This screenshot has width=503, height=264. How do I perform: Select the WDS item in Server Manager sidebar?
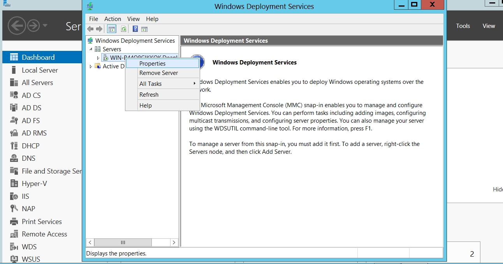click(x=29, y=247)
